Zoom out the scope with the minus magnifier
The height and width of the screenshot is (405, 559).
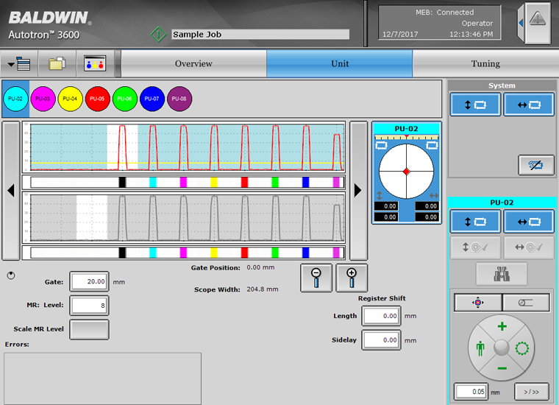pyautogui.click(x=316, y=278)
